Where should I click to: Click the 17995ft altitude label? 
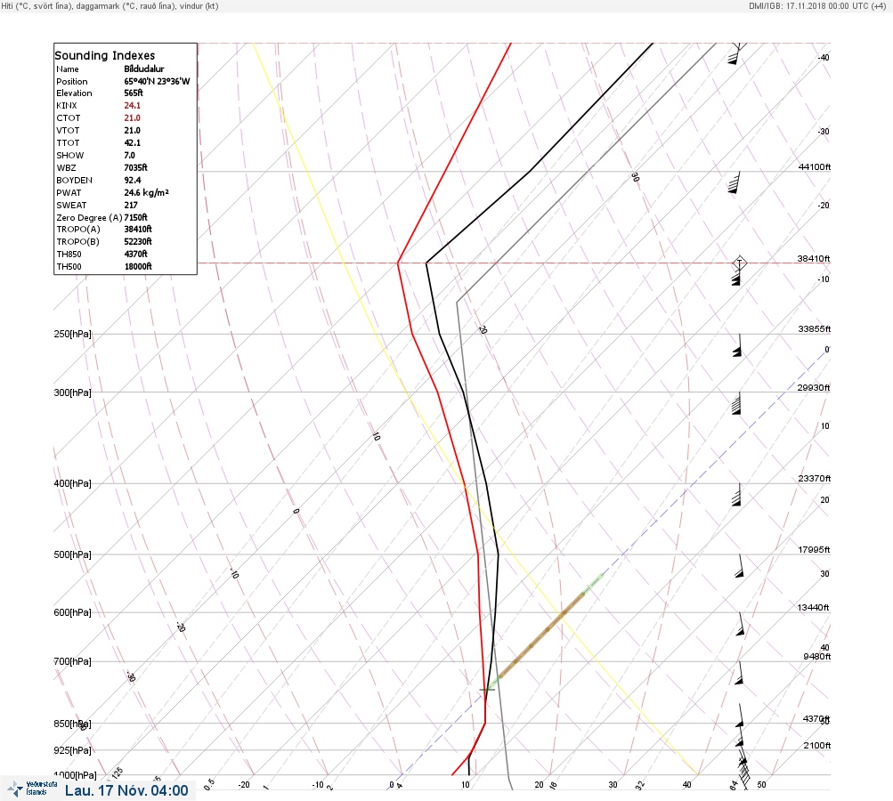(815, 550)
